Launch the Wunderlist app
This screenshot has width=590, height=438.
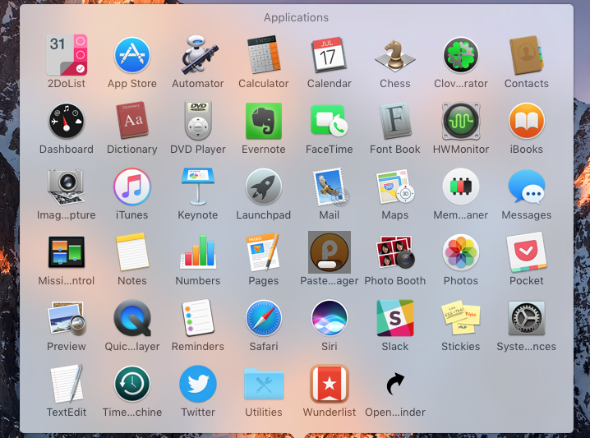[330, 384]
